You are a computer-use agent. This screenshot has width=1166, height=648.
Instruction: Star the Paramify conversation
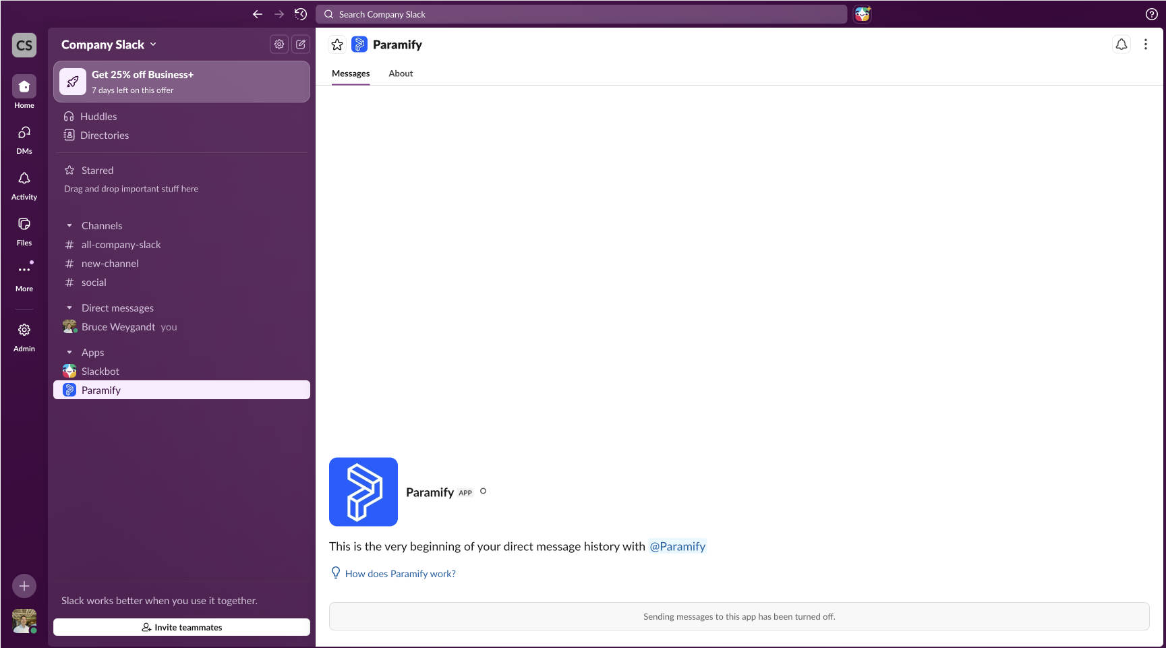pos(337,45)
